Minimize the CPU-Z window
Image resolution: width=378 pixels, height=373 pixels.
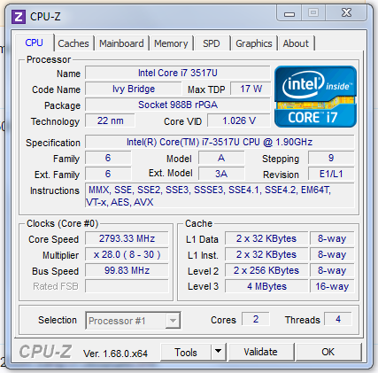pyautogui.click(x=289, y=14)
